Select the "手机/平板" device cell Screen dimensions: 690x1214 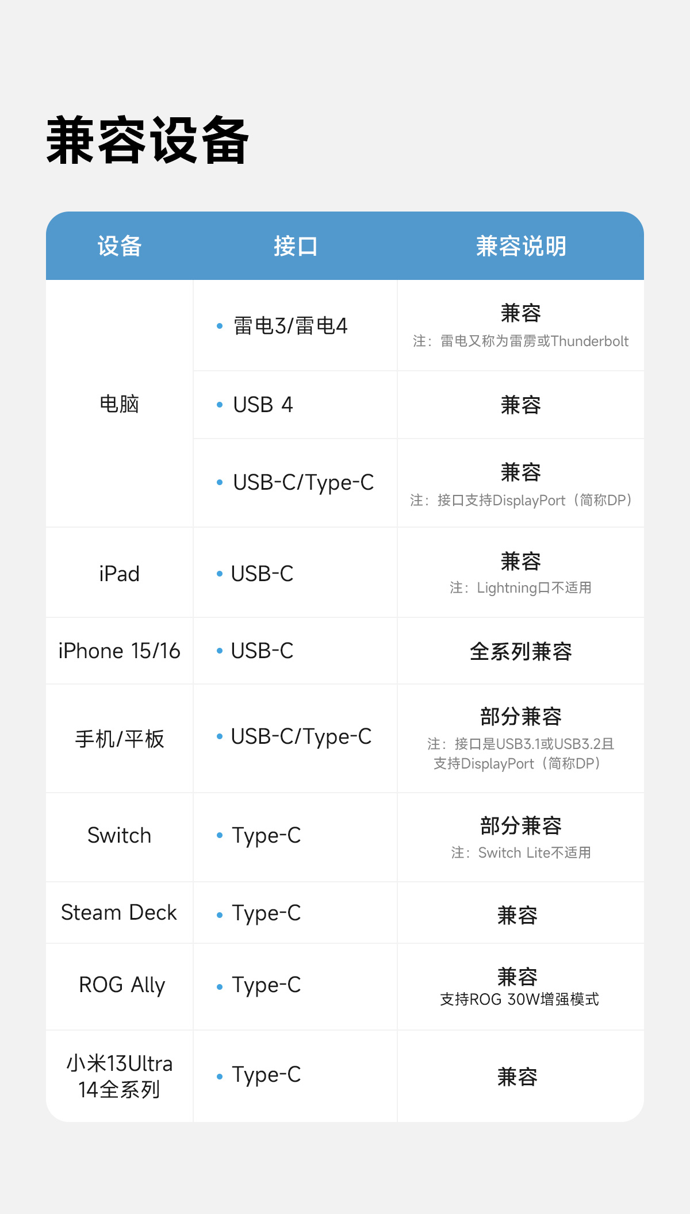point(120,739)
